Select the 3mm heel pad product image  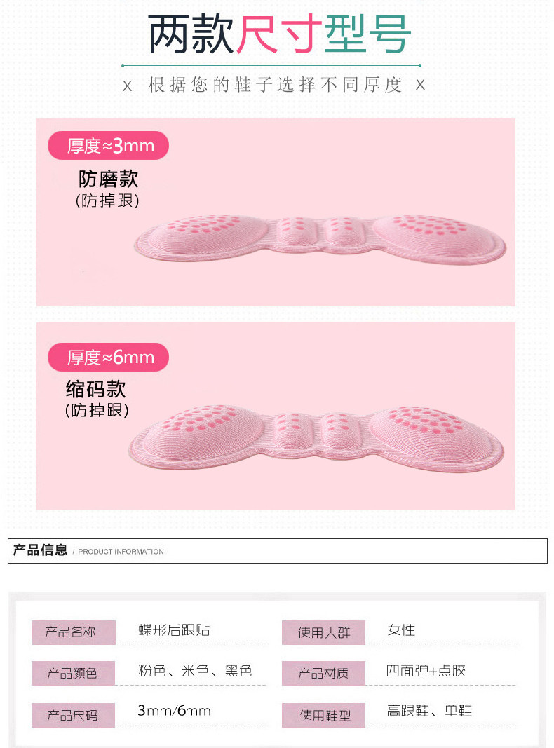coord(320,240)
